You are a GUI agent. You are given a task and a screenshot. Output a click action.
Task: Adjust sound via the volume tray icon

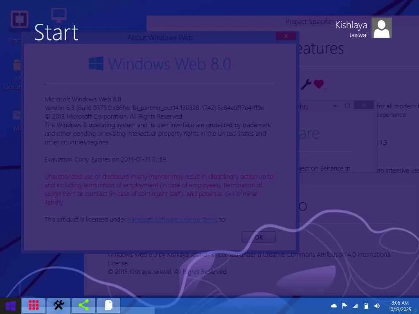tap(377, 306)
